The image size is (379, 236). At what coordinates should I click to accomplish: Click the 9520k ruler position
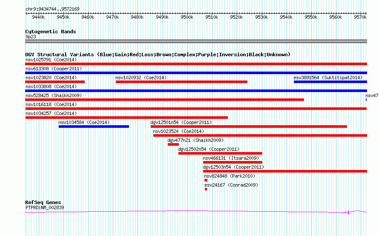236,17
